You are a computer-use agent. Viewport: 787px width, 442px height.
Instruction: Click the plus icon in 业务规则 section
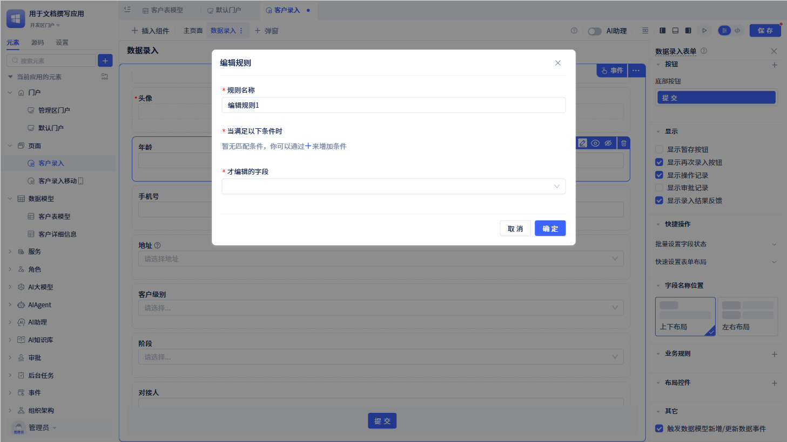[x=775, y=354]
